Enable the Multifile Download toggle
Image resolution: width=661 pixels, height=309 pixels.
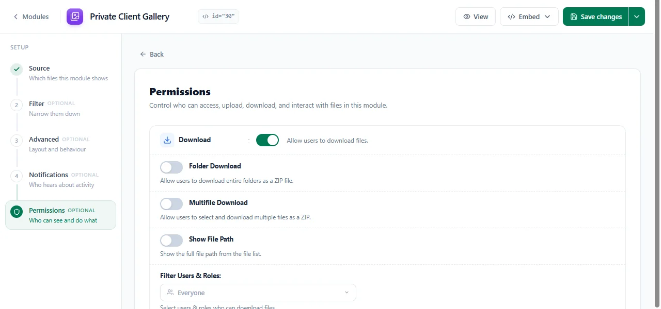coord(171,204)
